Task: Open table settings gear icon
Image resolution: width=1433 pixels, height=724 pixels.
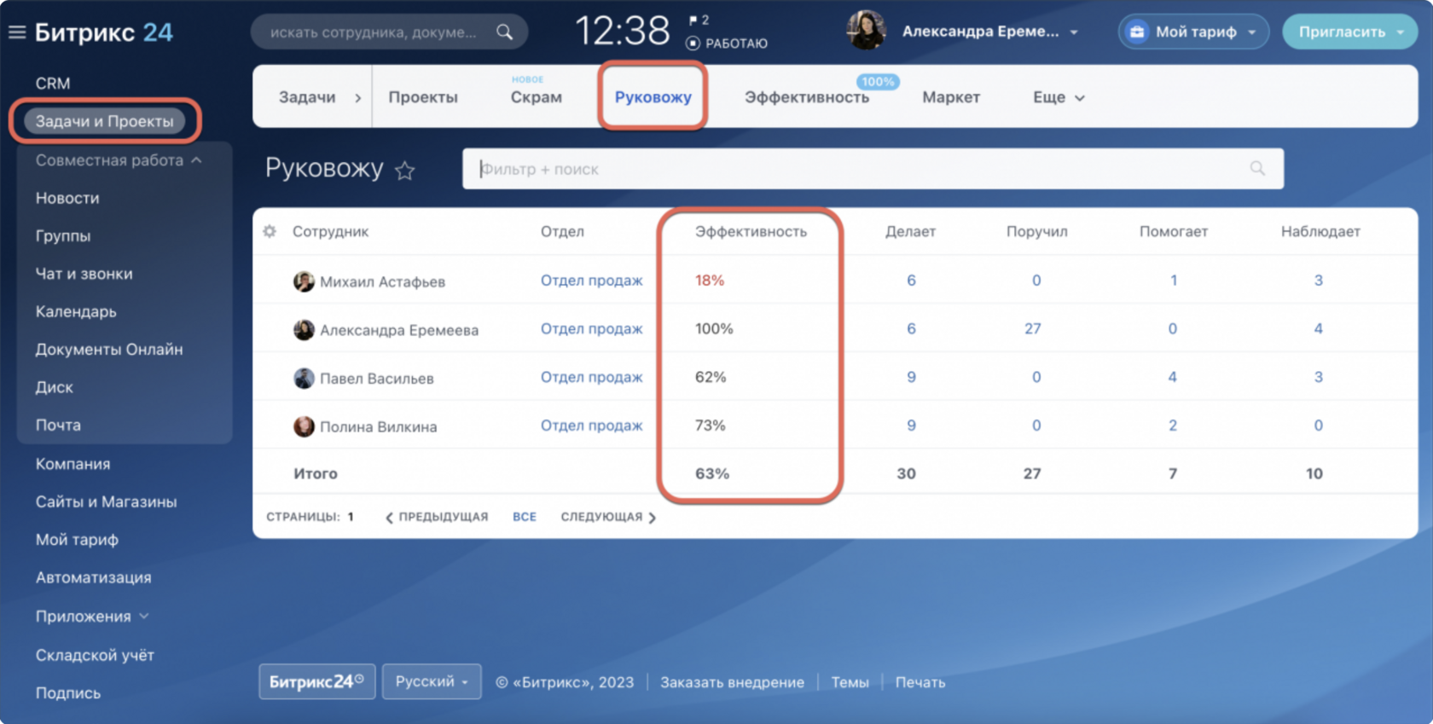Action: pyautogui.click(x=270, y=231)
